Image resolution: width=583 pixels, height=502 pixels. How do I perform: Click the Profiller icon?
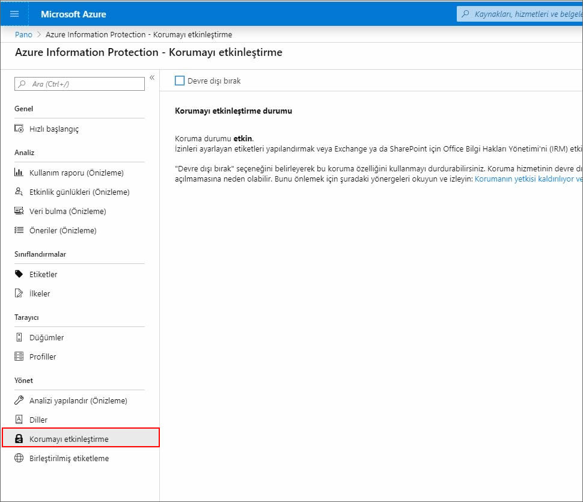19,357
